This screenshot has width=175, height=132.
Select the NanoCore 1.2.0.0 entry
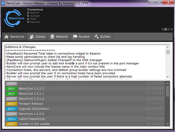pyautogui.click(x=85, y=114)
